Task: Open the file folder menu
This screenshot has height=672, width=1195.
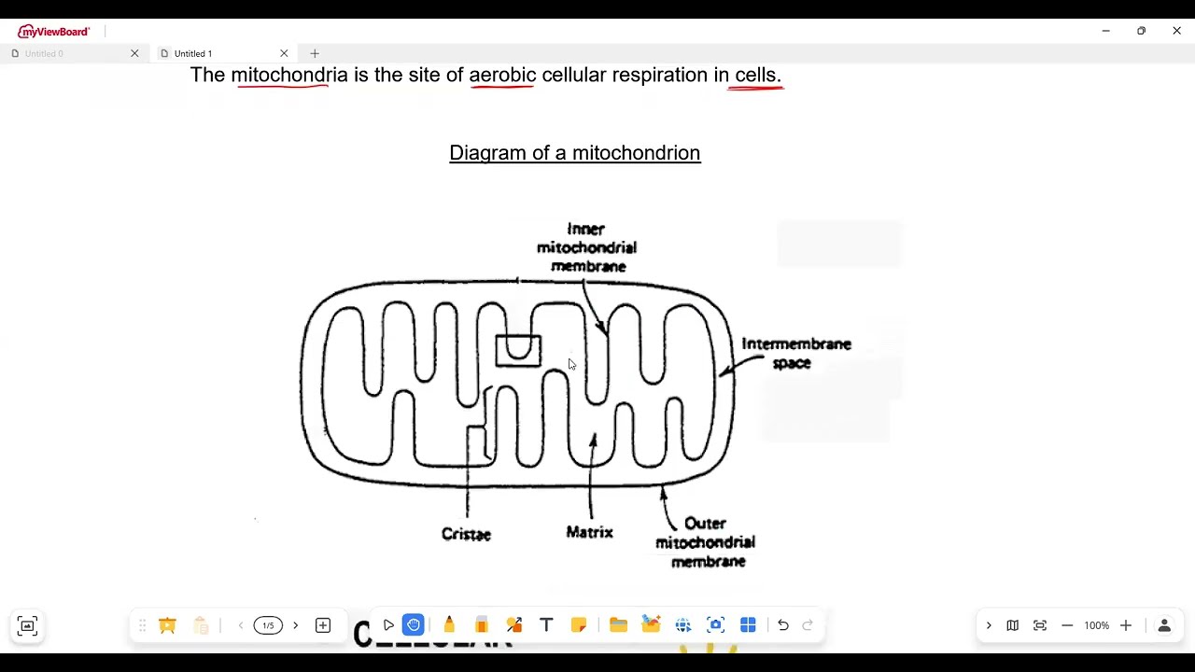Action: tap(618, 625)
